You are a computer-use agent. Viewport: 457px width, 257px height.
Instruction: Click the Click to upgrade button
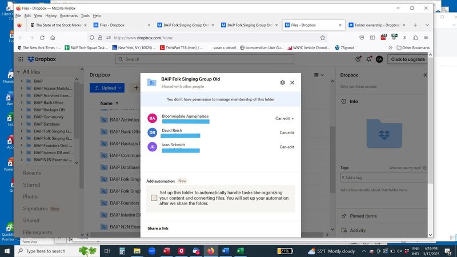tap(408, 59)
